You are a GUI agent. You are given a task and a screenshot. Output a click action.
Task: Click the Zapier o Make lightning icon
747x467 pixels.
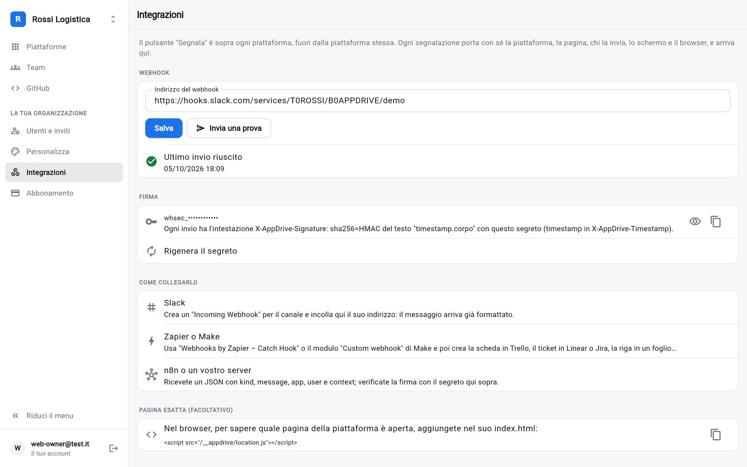[151, 341]
